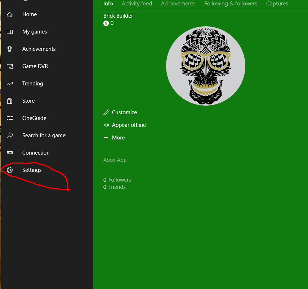
Task: Select the OneGuide list icon
Action: [10, 118]
